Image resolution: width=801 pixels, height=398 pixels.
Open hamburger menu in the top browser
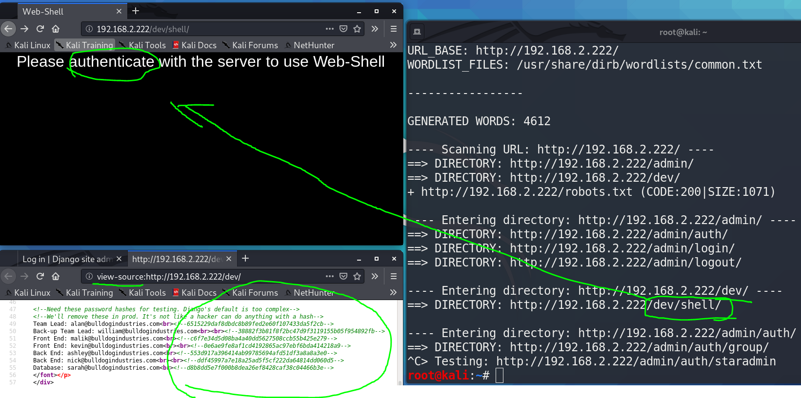click(393, 29)
